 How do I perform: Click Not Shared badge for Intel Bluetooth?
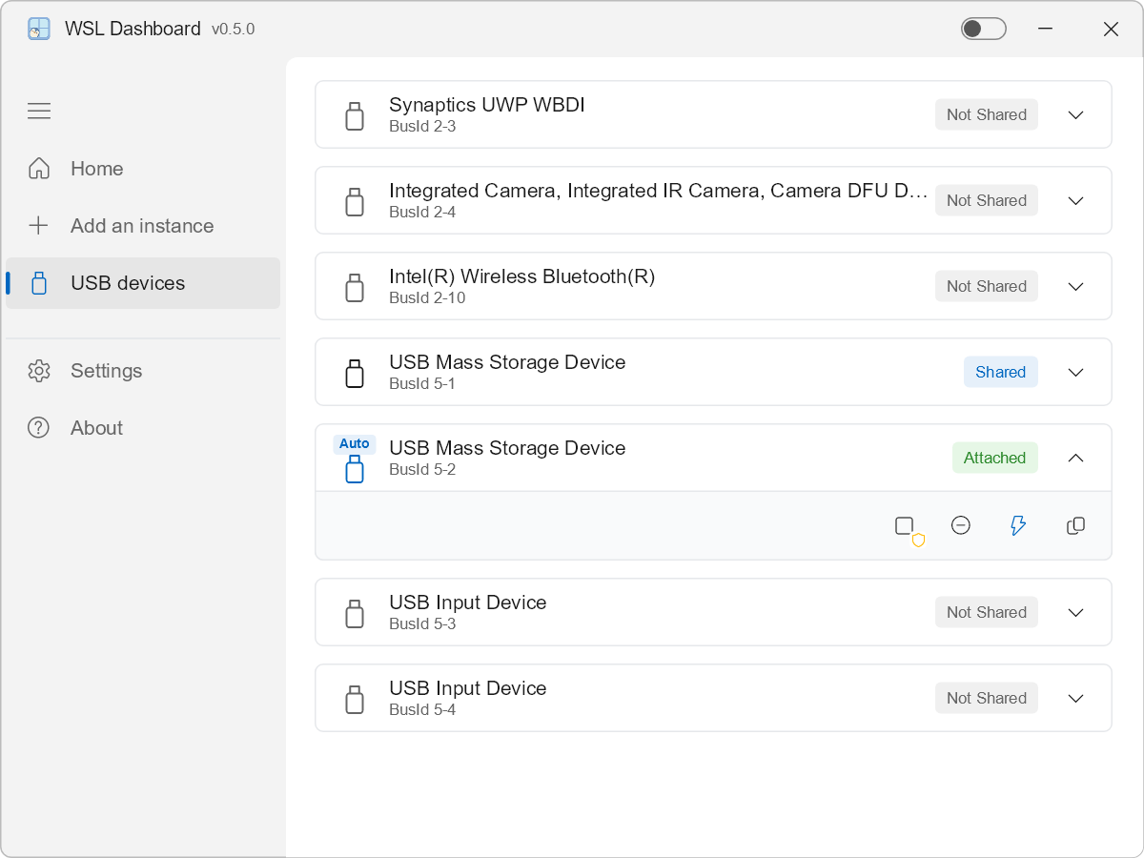[x=987, y=286]
